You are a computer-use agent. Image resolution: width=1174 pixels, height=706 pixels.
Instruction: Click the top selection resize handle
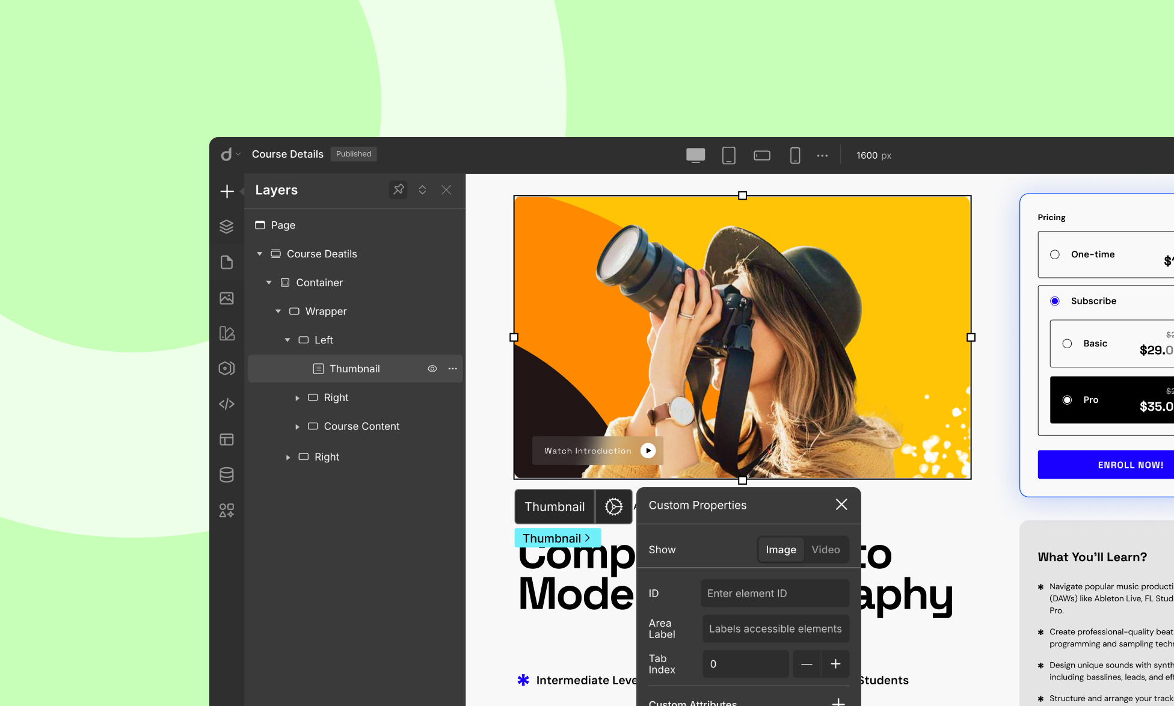pos(742,195)
